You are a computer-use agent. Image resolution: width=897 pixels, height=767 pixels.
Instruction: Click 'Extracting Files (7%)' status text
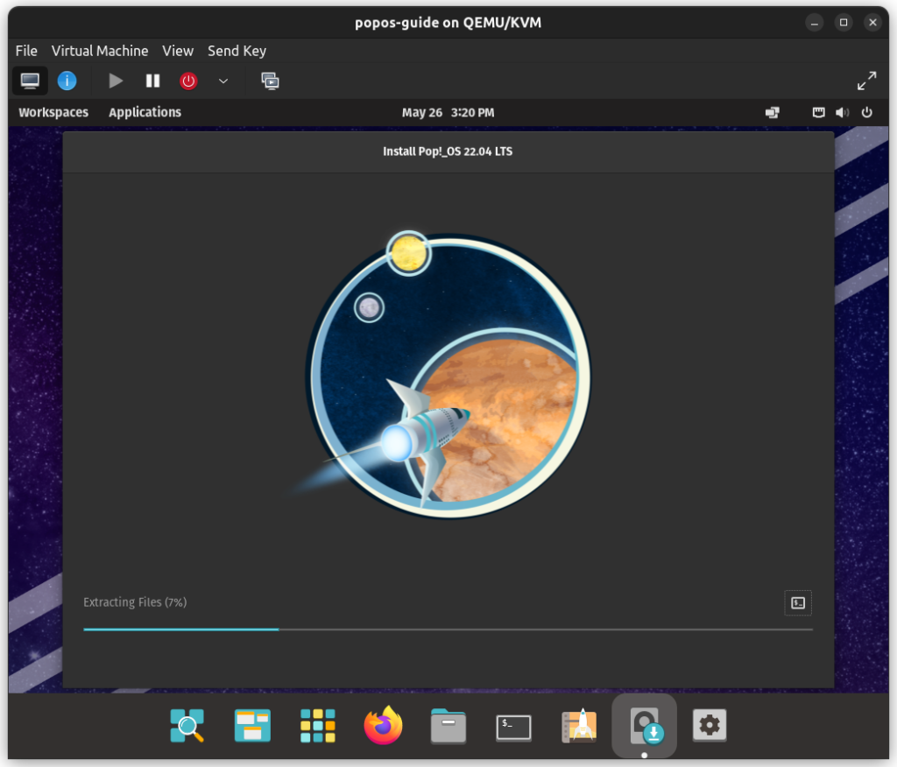click(135, 602)
